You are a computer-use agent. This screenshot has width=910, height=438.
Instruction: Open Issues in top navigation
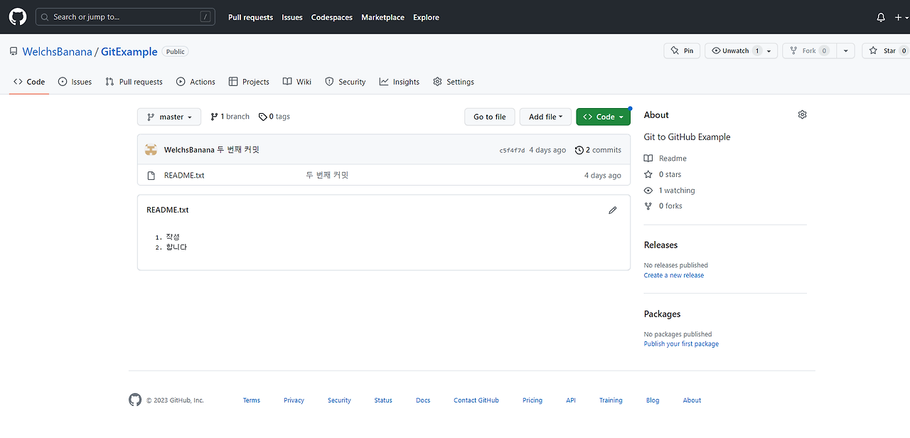tap(292, 17)
